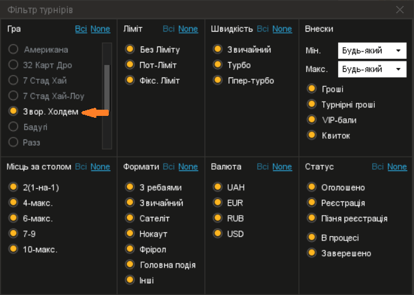
Task: Close the Фільтр турнірів dialog
Action: click(400, 10)
